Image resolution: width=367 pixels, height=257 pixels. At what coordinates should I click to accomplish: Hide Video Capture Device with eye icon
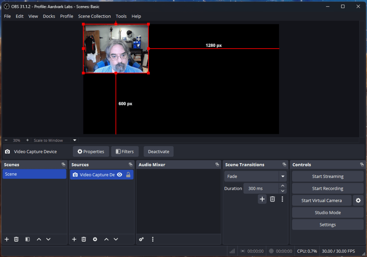point(119,175)
